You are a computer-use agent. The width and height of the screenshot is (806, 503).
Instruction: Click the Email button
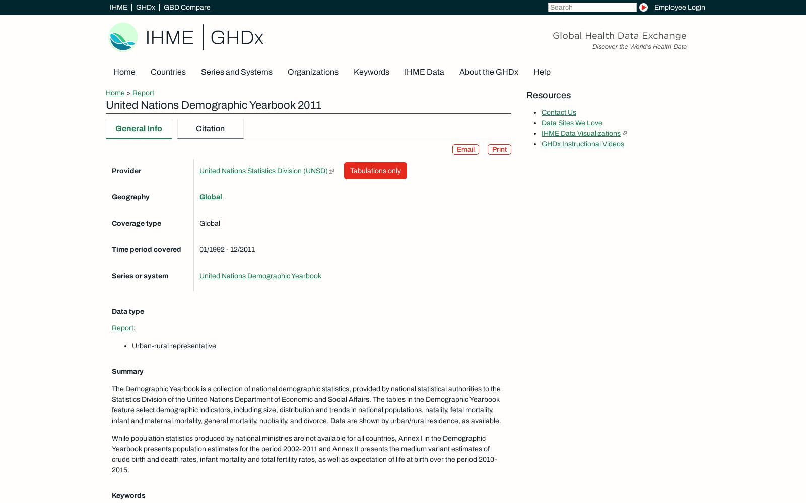click(x=465, y=150)
